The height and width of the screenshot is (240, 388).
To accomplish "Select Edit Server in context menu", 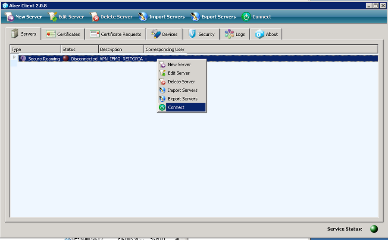I will [x=178, y=73].
